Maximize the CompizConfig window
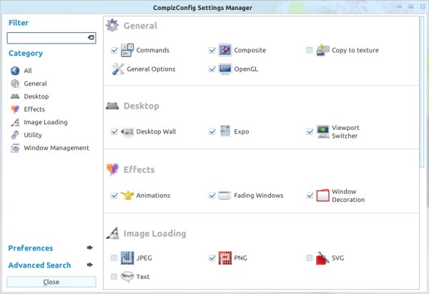Viewport: 429px width, 294px height. tap(411, 6)
